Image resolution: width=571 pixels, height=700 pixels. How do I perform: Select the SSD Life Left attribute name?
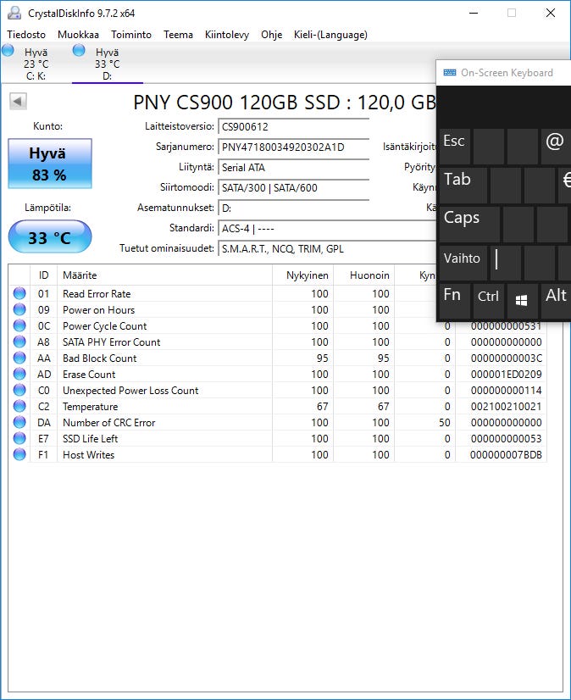click(90, 438)
